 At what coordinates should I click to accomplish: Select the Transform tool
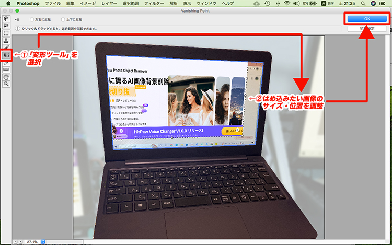6,55
